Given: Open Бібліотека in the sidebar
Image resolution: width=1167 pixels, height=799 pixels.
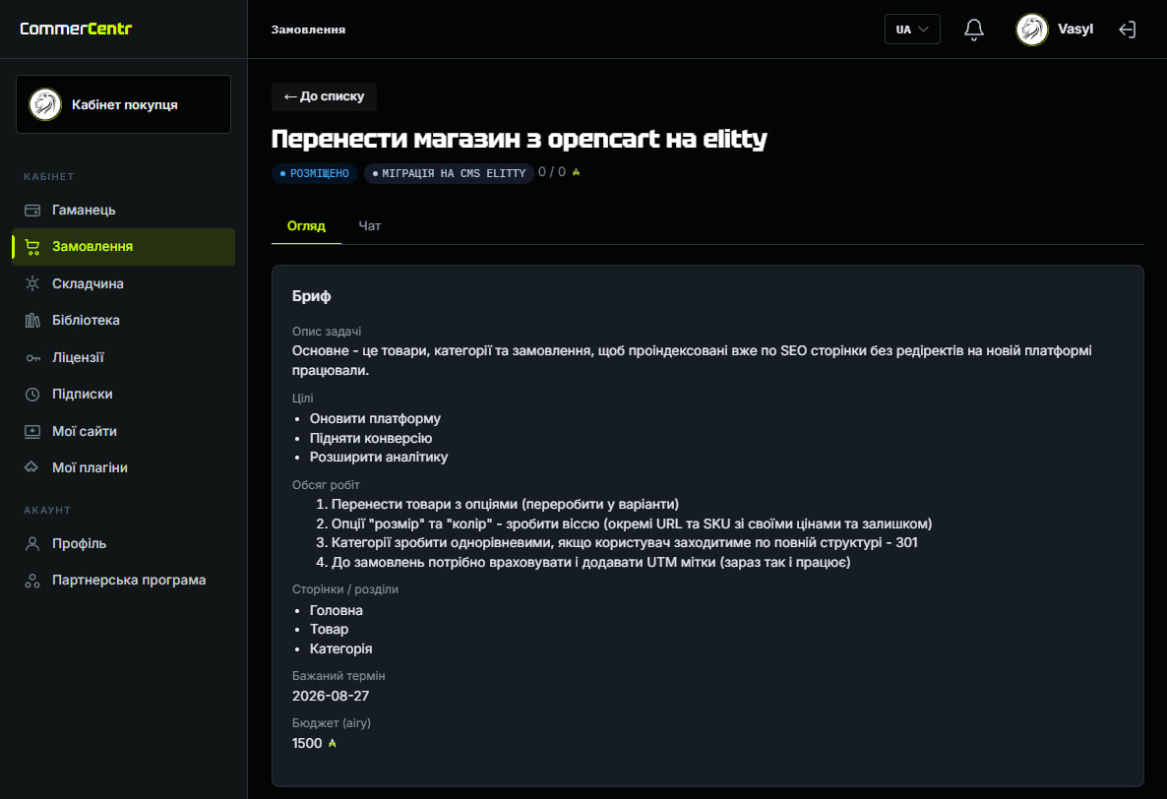Looking at the screenshot, I should 124,321.
